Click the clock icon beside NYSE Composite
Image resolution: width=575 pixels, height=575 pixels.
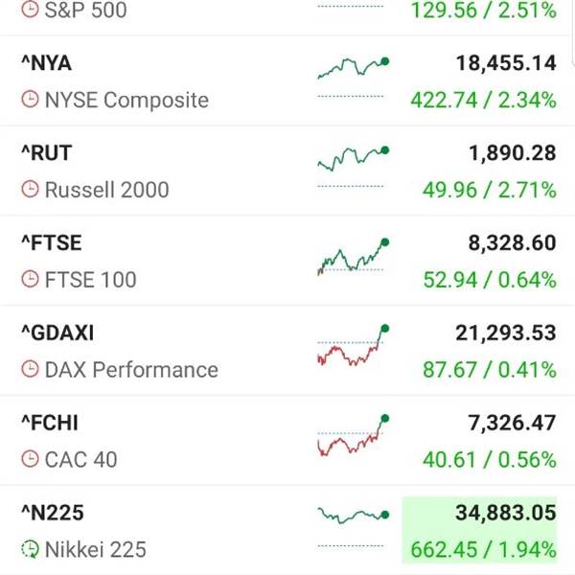[30, 100]
